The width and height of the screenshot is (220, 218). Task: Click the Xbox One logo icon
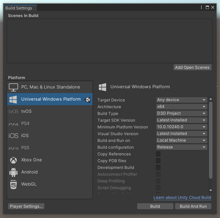point(13,160)
